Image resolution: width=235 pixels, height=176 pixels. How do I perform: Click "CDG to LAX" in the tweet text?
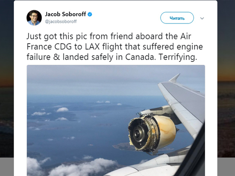(77, 47)
